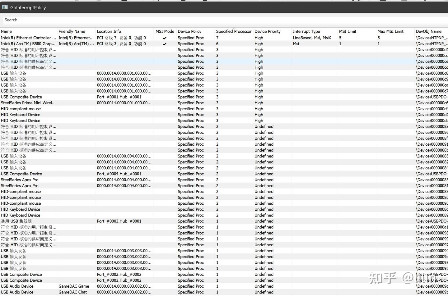This screenshot has height=296, width=448.
Task: Select the Intel(R) Ethernet Controller row
Action: pos(224,38)
